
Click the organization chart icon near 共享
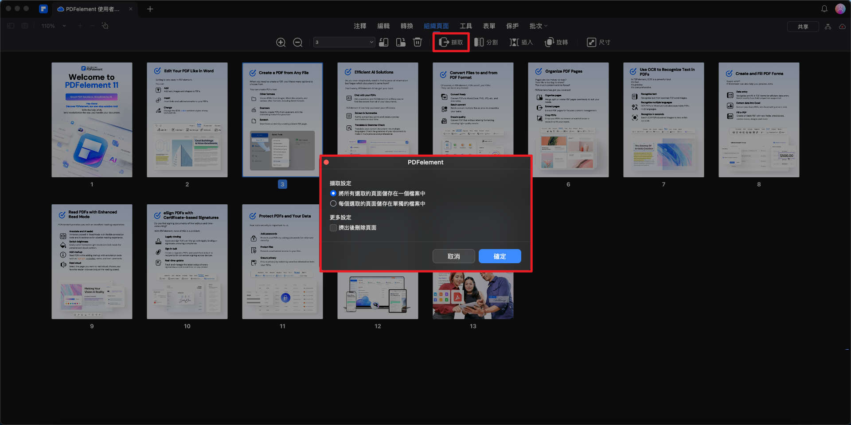(x=828, y=27)
